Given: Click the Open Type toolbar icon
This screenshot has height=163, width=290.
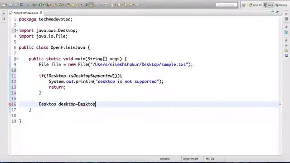Looking at the screenshot, I should 68,5.
